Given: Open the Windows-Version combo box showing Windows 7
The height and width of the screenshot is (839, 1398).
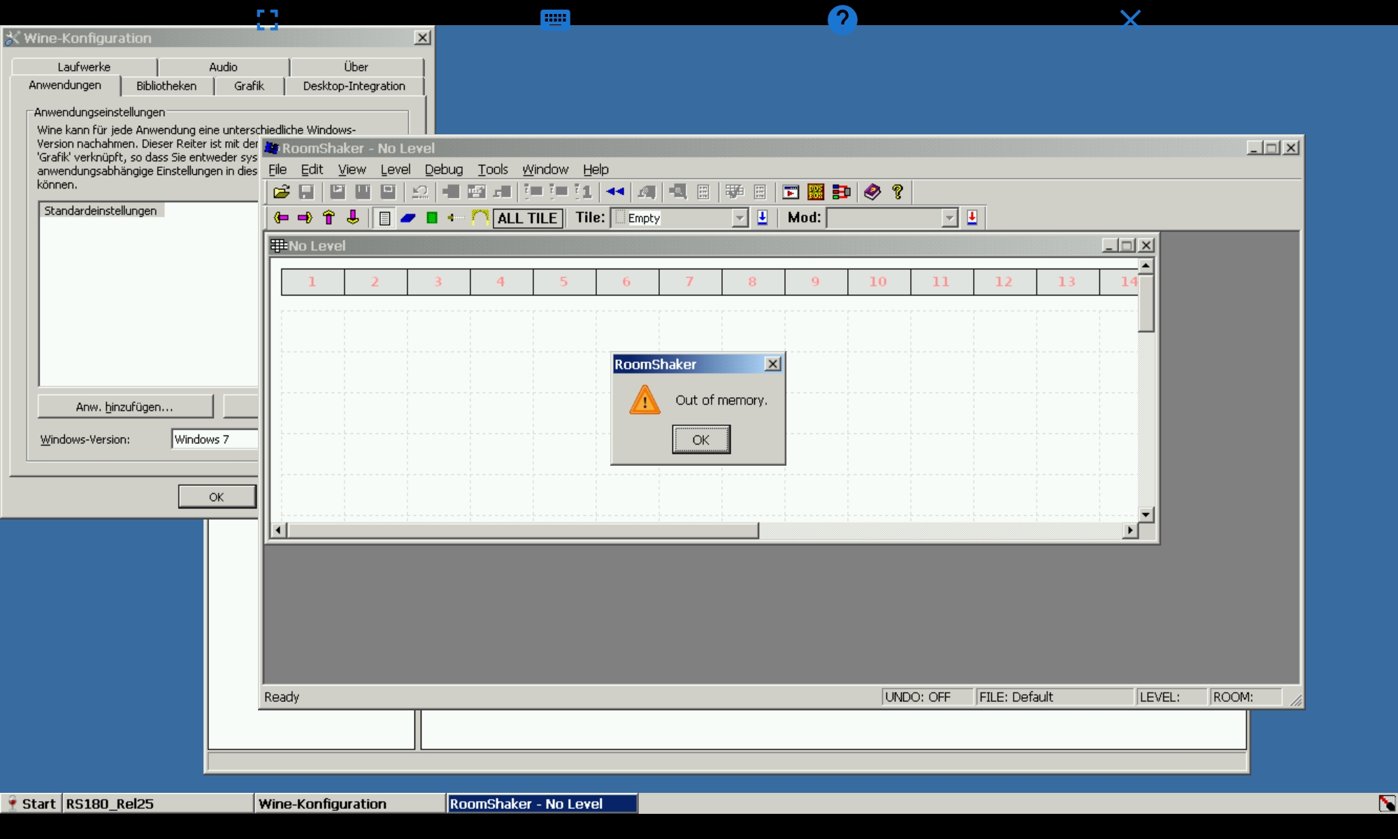Looking at the screenshot, I should tap(215, 439).
